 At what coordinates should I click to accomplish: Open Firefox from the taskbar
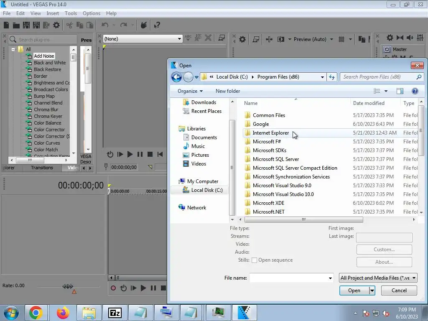(63, 313)
